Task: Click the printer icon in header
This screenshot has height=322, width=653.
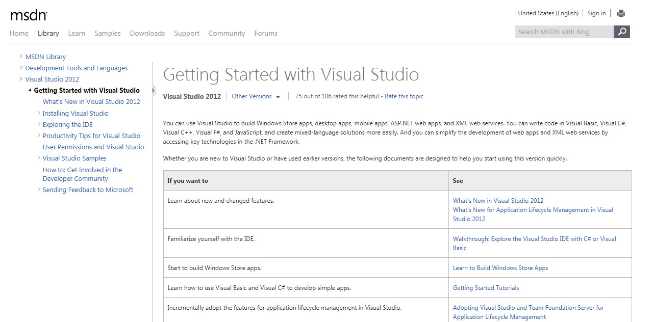Action: point(621,13)
